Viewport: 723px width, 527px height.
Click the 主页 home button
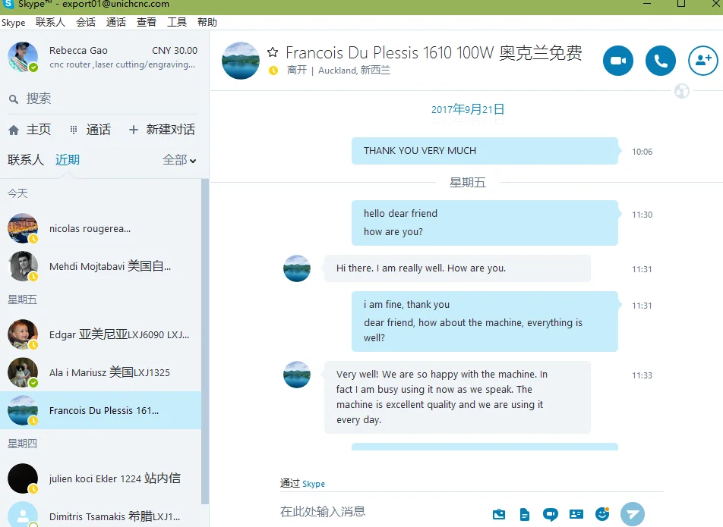pyautogui.click(x=30, y=130)
